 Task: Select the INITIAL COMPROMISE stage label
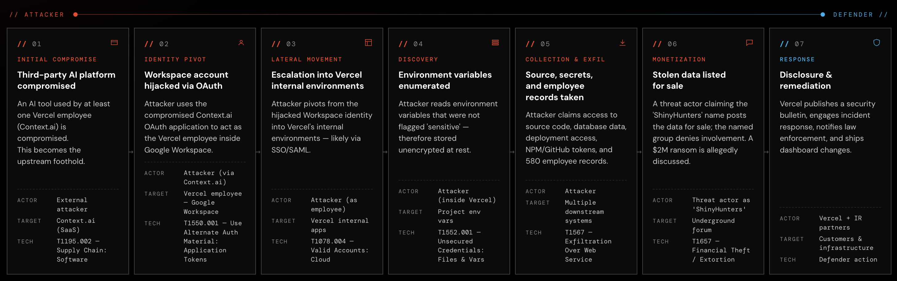57,59
